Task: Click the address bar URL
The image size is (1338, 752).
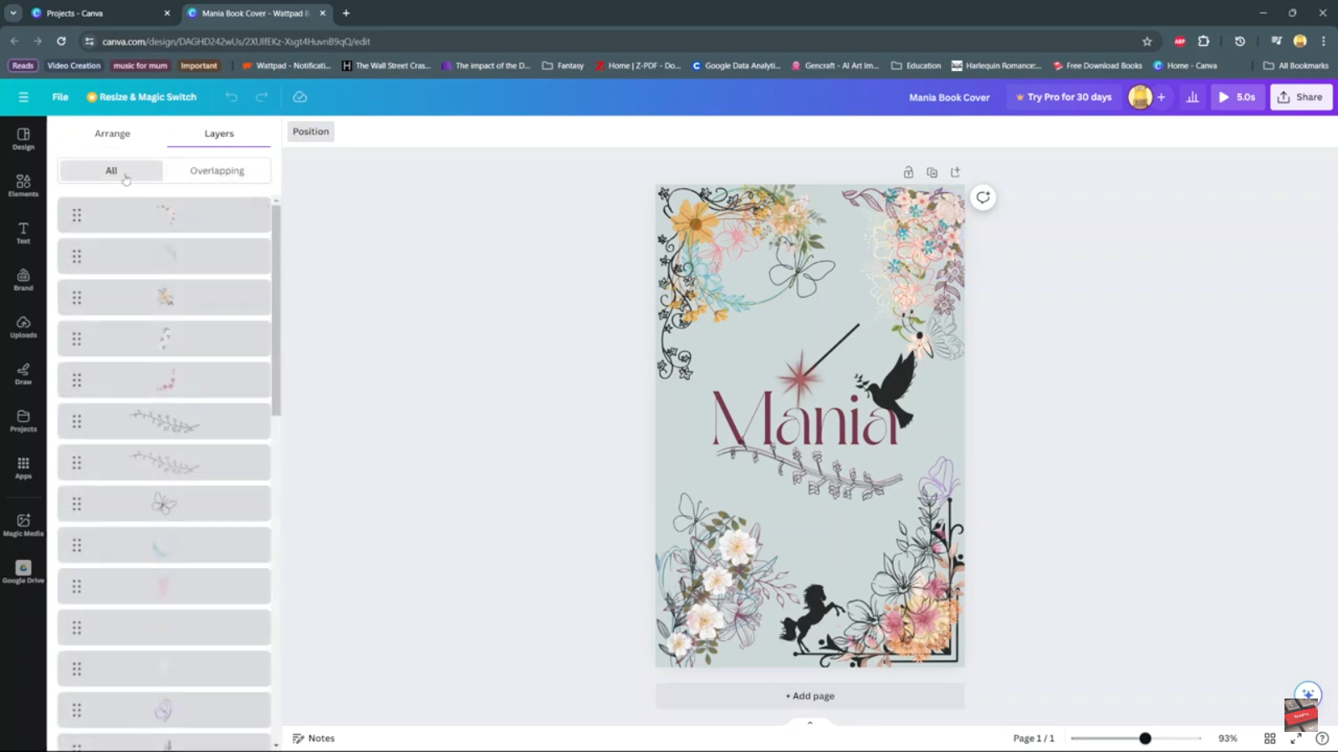Action: [x=236, y=41]
